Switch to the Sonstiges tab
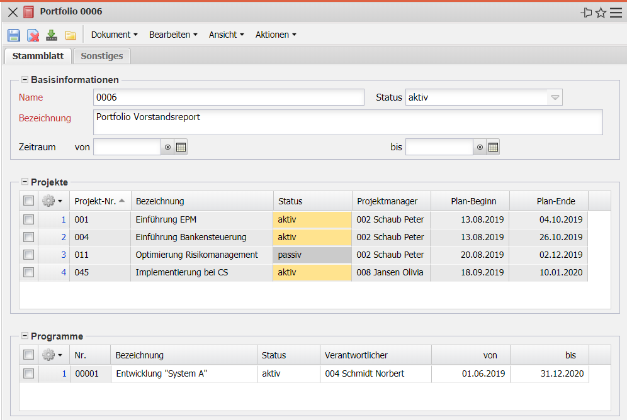The image size is (627, 420). [x=102, y=56]
